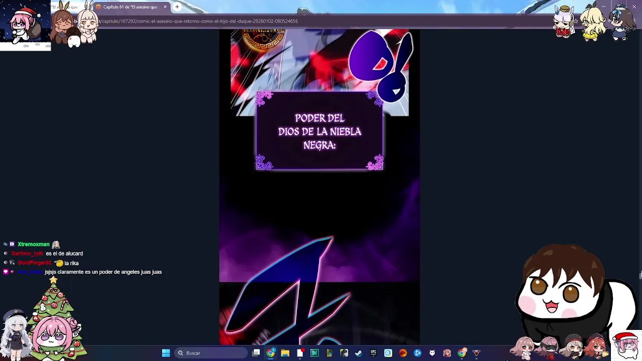
Task: Click the address bar URL
Action: [x=201, y=21]
